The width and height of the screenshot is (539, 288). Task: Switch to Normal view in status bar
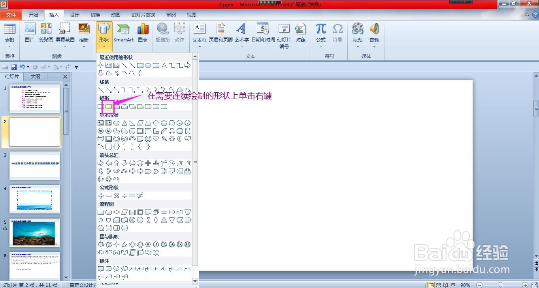point(431,285)
